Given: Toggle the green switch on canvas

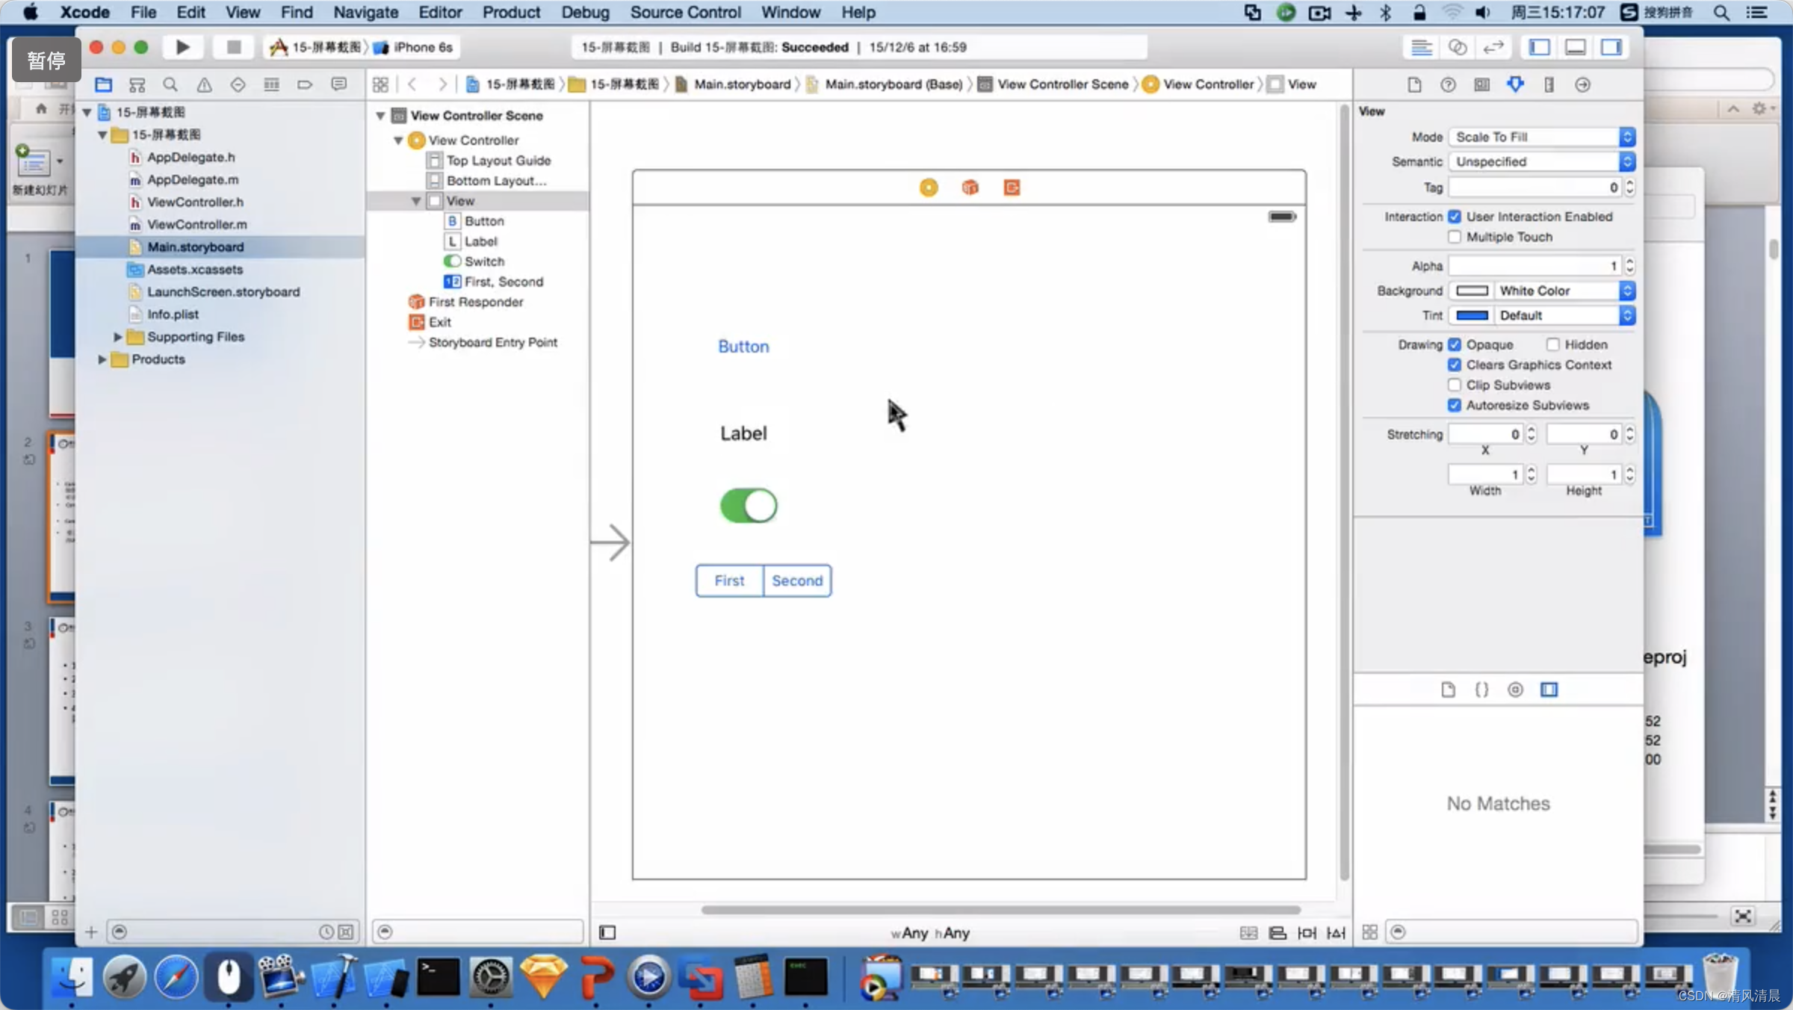Looking at the screenshot, I should pyautogui.click(x=748, y=506).
